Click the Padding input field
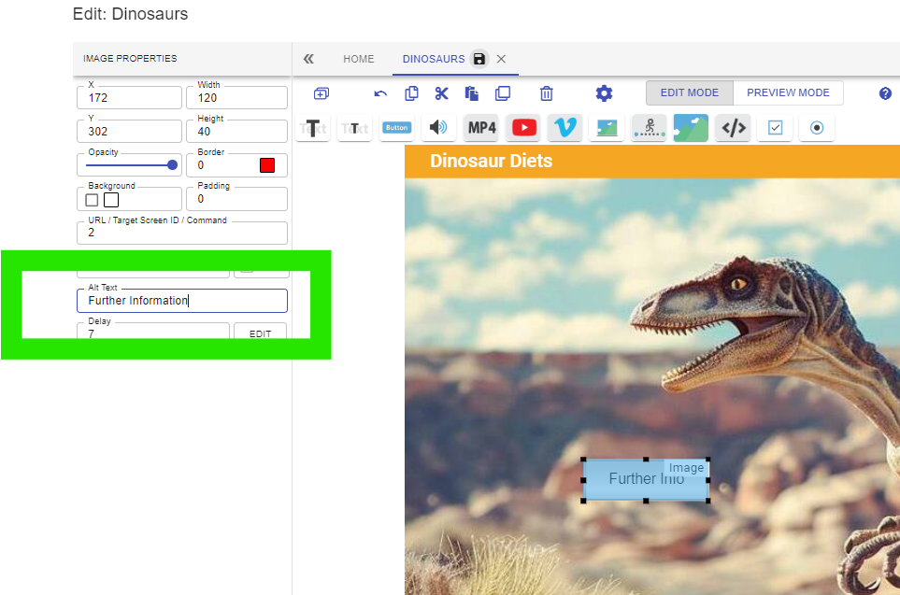This screenshot has width=900, height=595. pyautogui.click(x=236, y=199)
